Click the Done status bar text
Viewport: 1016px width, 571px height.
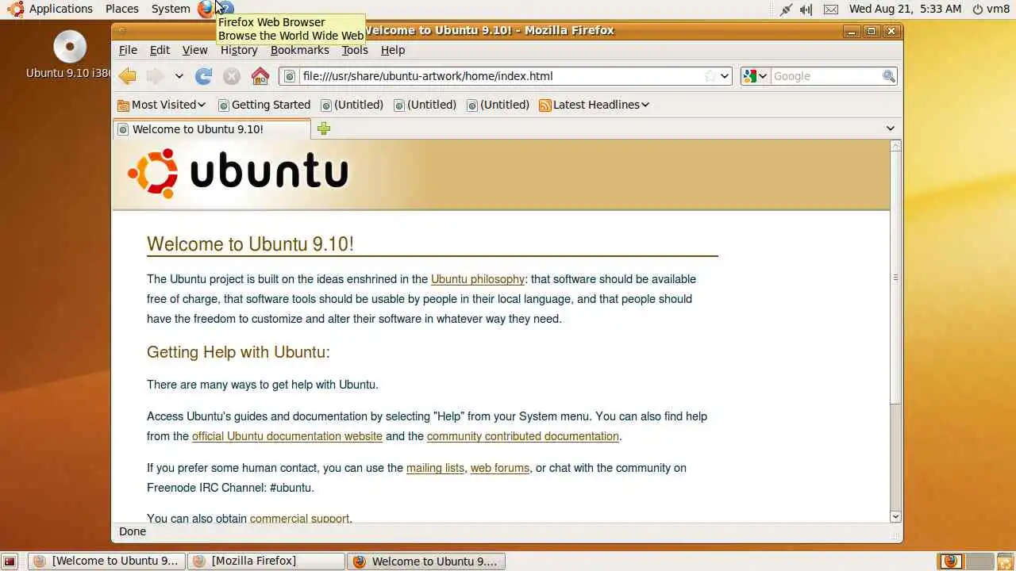133,531
